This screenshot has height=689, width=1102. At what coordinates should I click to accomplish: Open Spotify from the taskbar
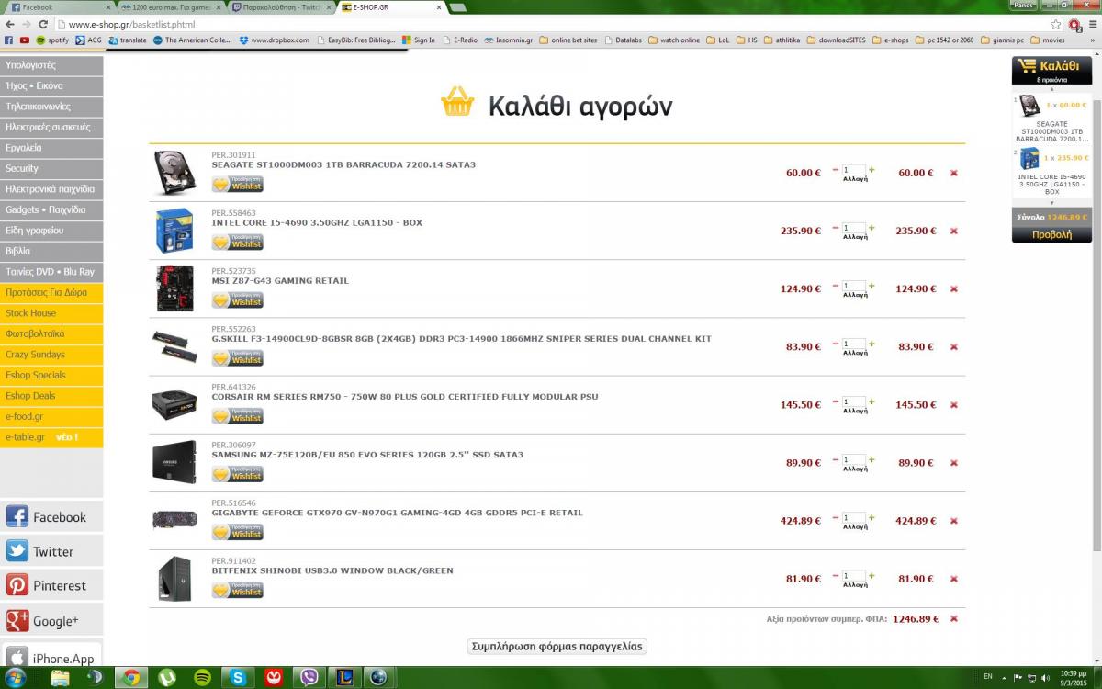(x=202, y=678)
